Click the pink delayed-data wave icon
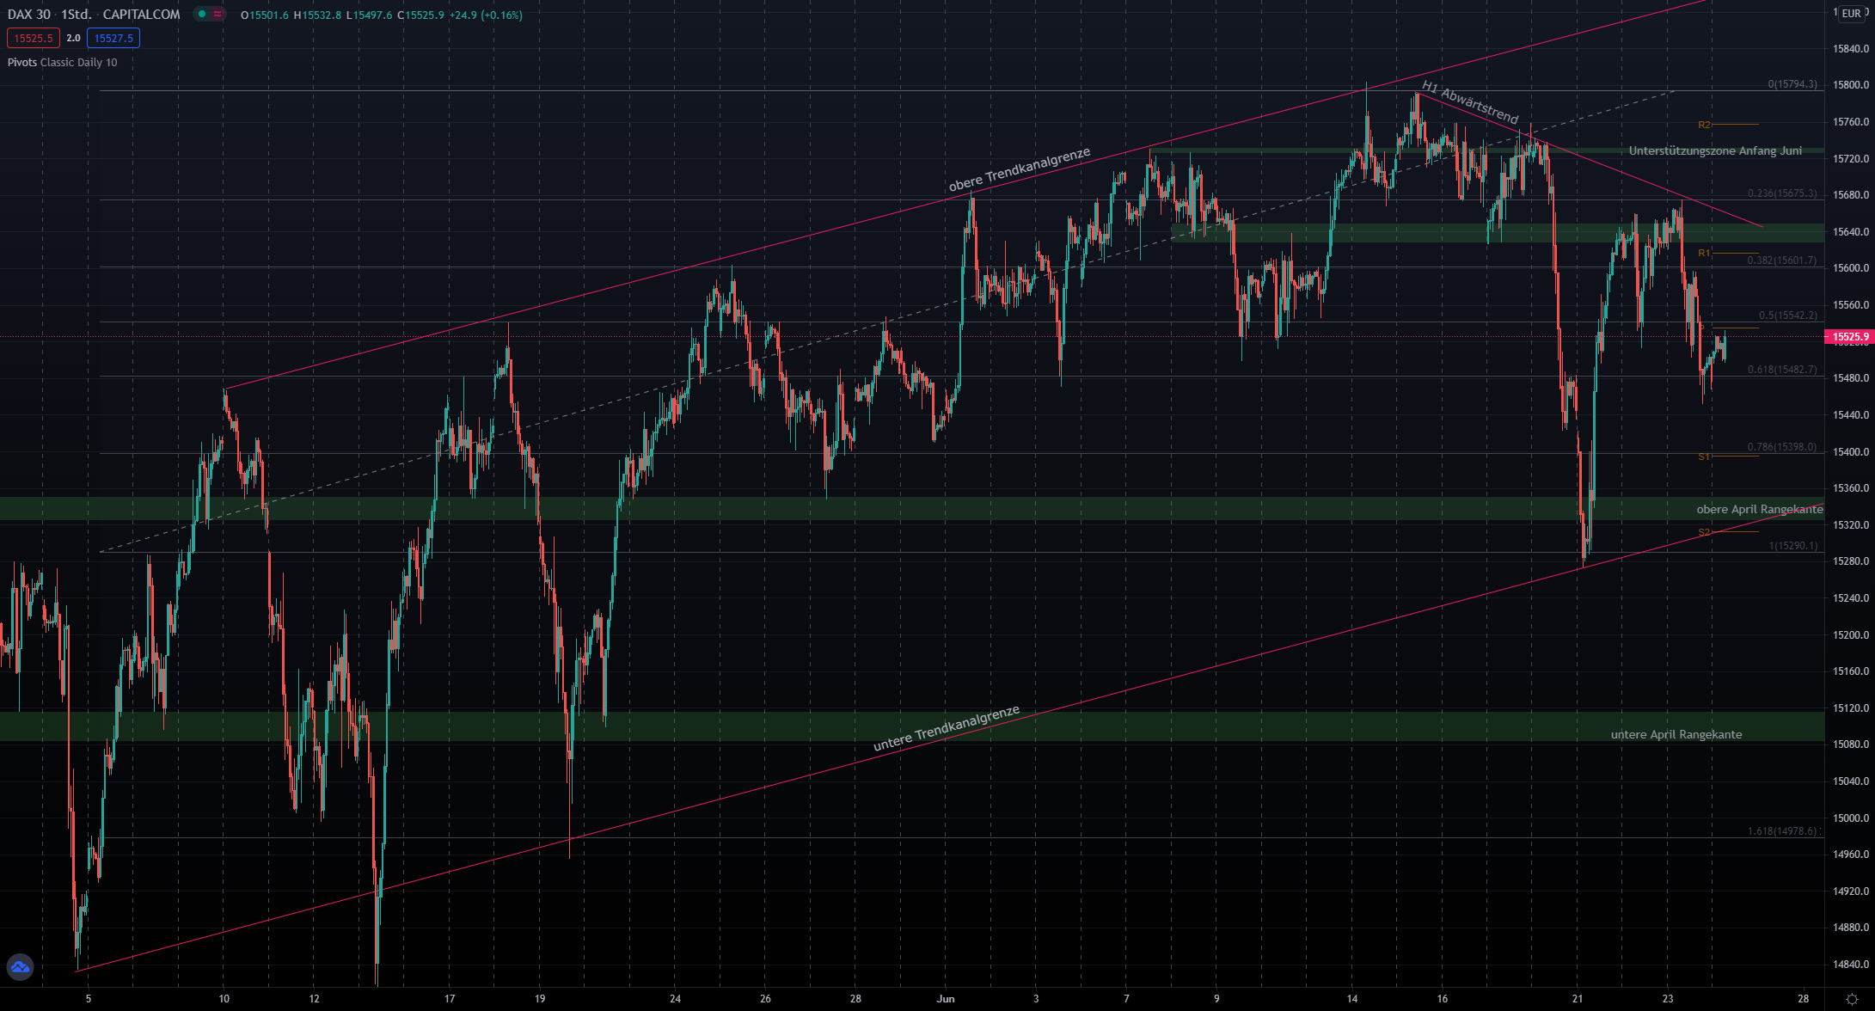This screenshot has height=1011, width=1875. pyautogui.click(x=218, y=15)
